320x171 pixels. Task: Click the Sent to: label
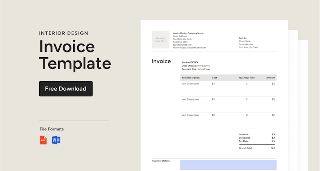click(x=242, y=38)
